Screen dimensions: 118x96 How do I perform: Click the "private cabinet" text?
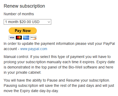(x=29, y=72)
